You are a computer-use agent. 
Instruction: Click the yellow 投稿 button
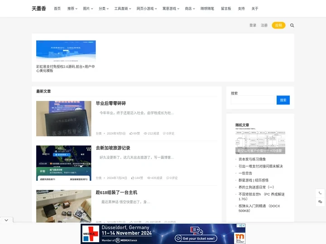pos(278,25)
